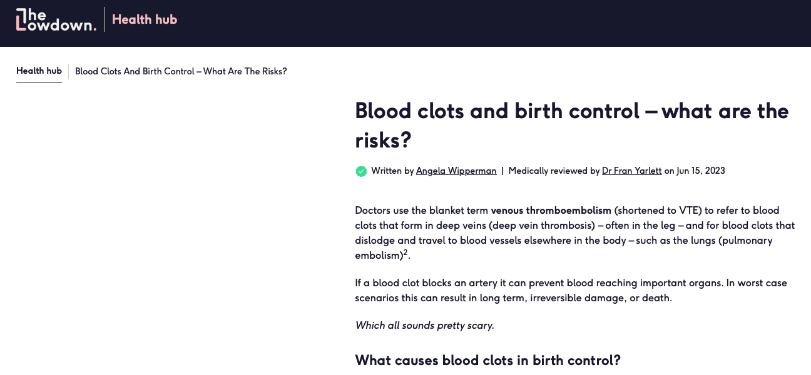Click the paragraph starting 'If a blood clot'
The image size is (811, 375).
pos(571,291)
